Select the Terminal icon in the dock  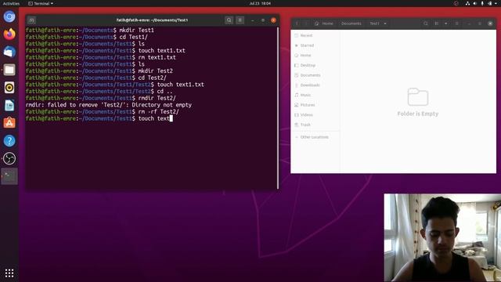click(x=9, y=176)
